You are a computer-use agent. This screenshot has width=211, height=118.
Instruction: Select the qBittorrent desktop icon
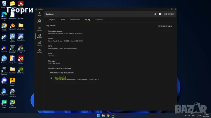coord(4,59)
